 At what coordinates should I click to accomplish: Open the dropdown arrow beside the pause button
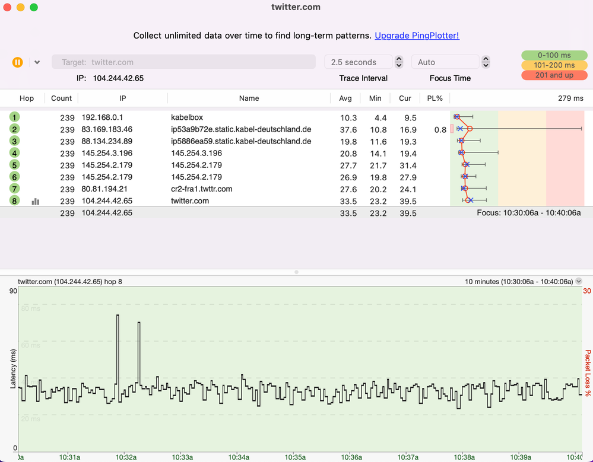[37, 62]
